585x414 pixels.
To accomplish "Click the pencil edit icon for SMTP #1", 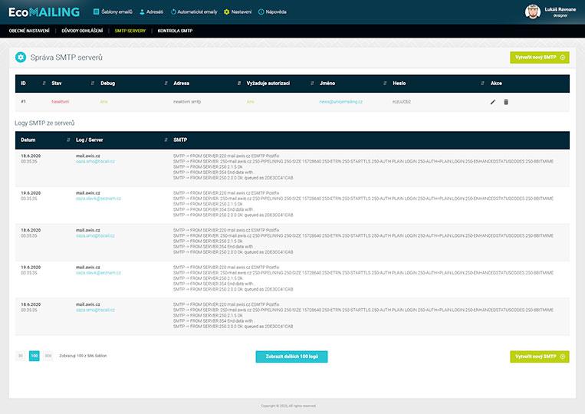I will click(x=493, y=101).
